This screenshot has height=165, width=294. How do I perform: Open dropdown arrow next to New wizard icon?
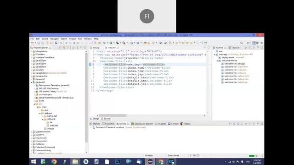(x=35, y=43)
